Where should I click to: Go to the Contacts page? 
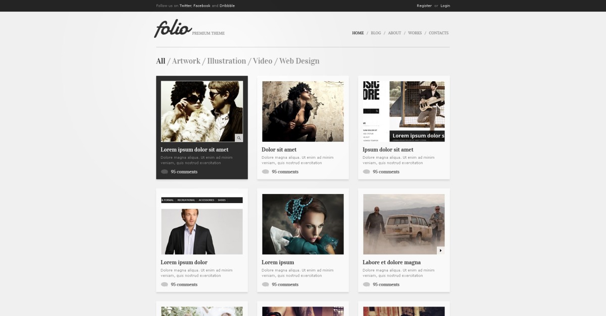439,33
